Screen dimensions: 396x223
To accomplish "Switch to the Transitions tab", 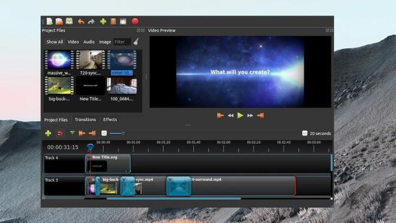I will [85, 119].
